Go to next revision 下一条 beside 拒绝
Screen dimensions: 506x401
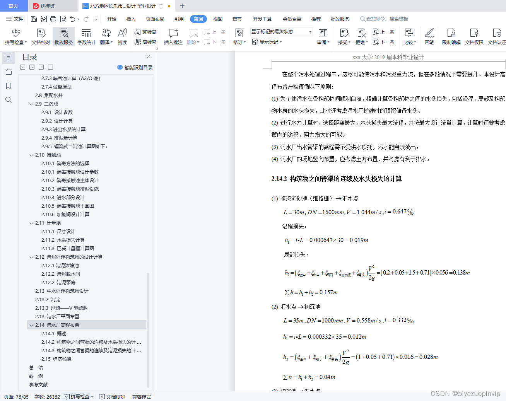(x=384, y=42)
